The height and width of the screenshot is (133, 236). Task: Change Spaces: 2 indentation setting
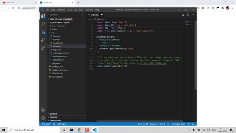click(x=154, y=124)
